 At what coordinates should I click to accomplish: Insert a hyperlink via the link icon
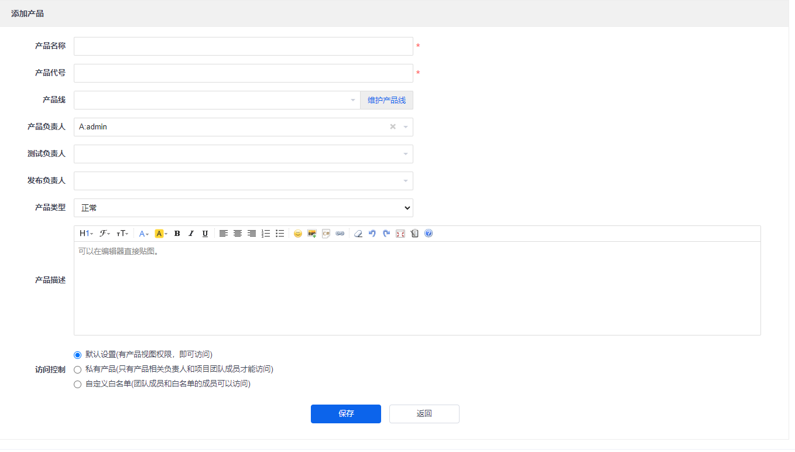[x=340, y=234]
